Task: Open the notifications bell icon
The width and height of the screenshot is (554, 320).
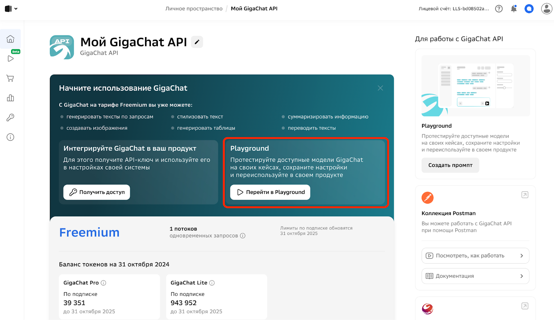Action: tap(514, 9)
